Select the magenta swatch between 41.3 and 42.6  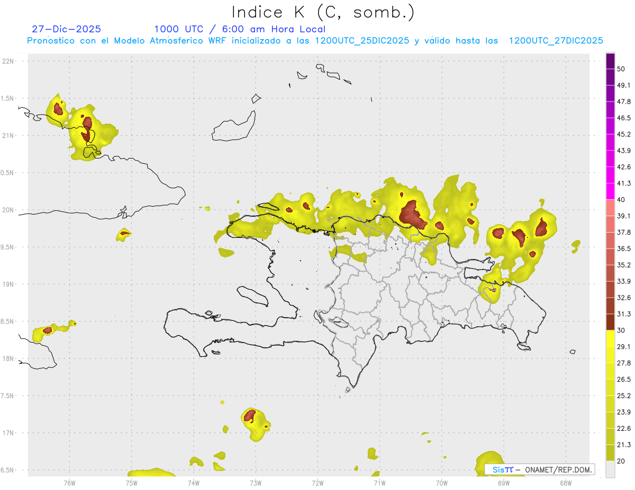(x=611, y=175)
